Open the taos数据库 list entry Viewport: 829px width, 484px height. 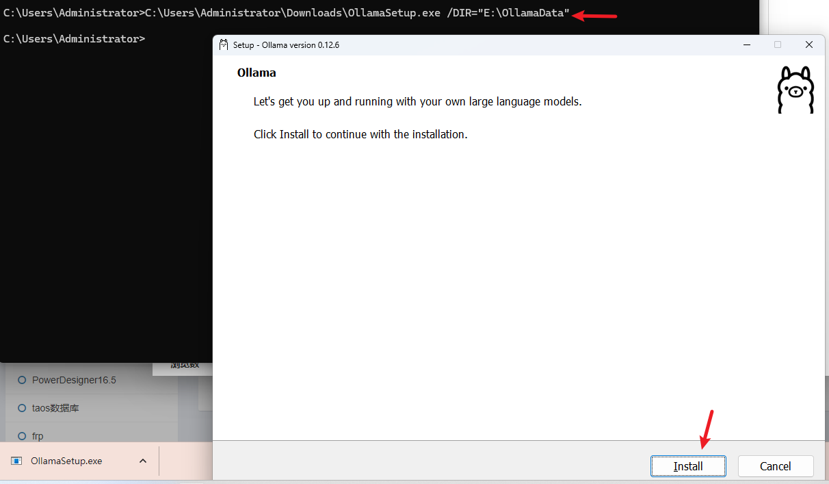coord(55,408)
